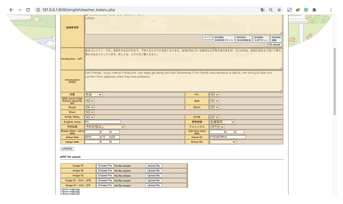Open Chrome three-dot menu
This screenshot has height=204, width=343.
point(331,10)
